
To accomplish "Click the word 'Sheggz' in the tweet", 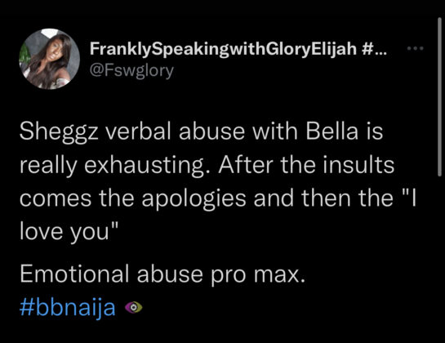I will point(59,133).
